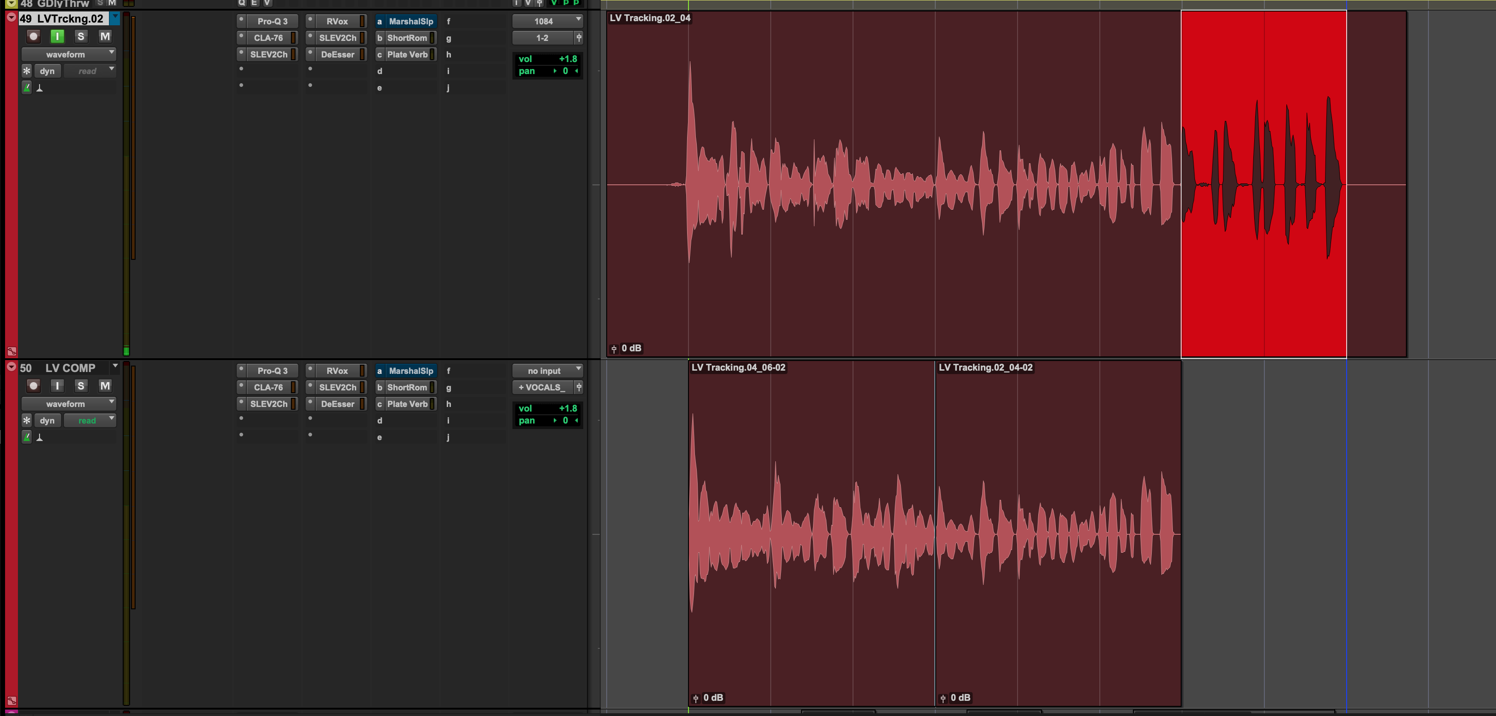Screen dimensions: 1496x716
Task: Click send c Plate Verb on LV COMP
Action: click(407, 404)
